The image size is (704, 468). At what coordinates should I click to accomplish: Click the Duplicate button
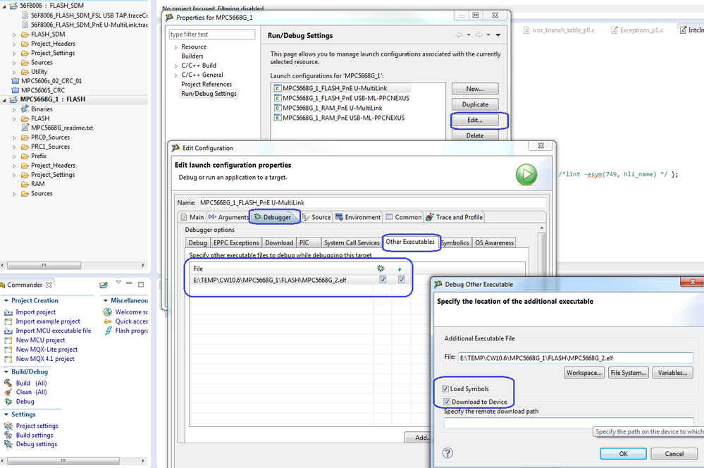coord(474,104)
